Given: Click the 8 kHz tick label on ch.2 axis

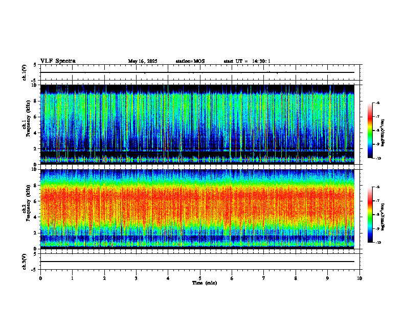Looking at the screenshot, I should coord(36,186).
